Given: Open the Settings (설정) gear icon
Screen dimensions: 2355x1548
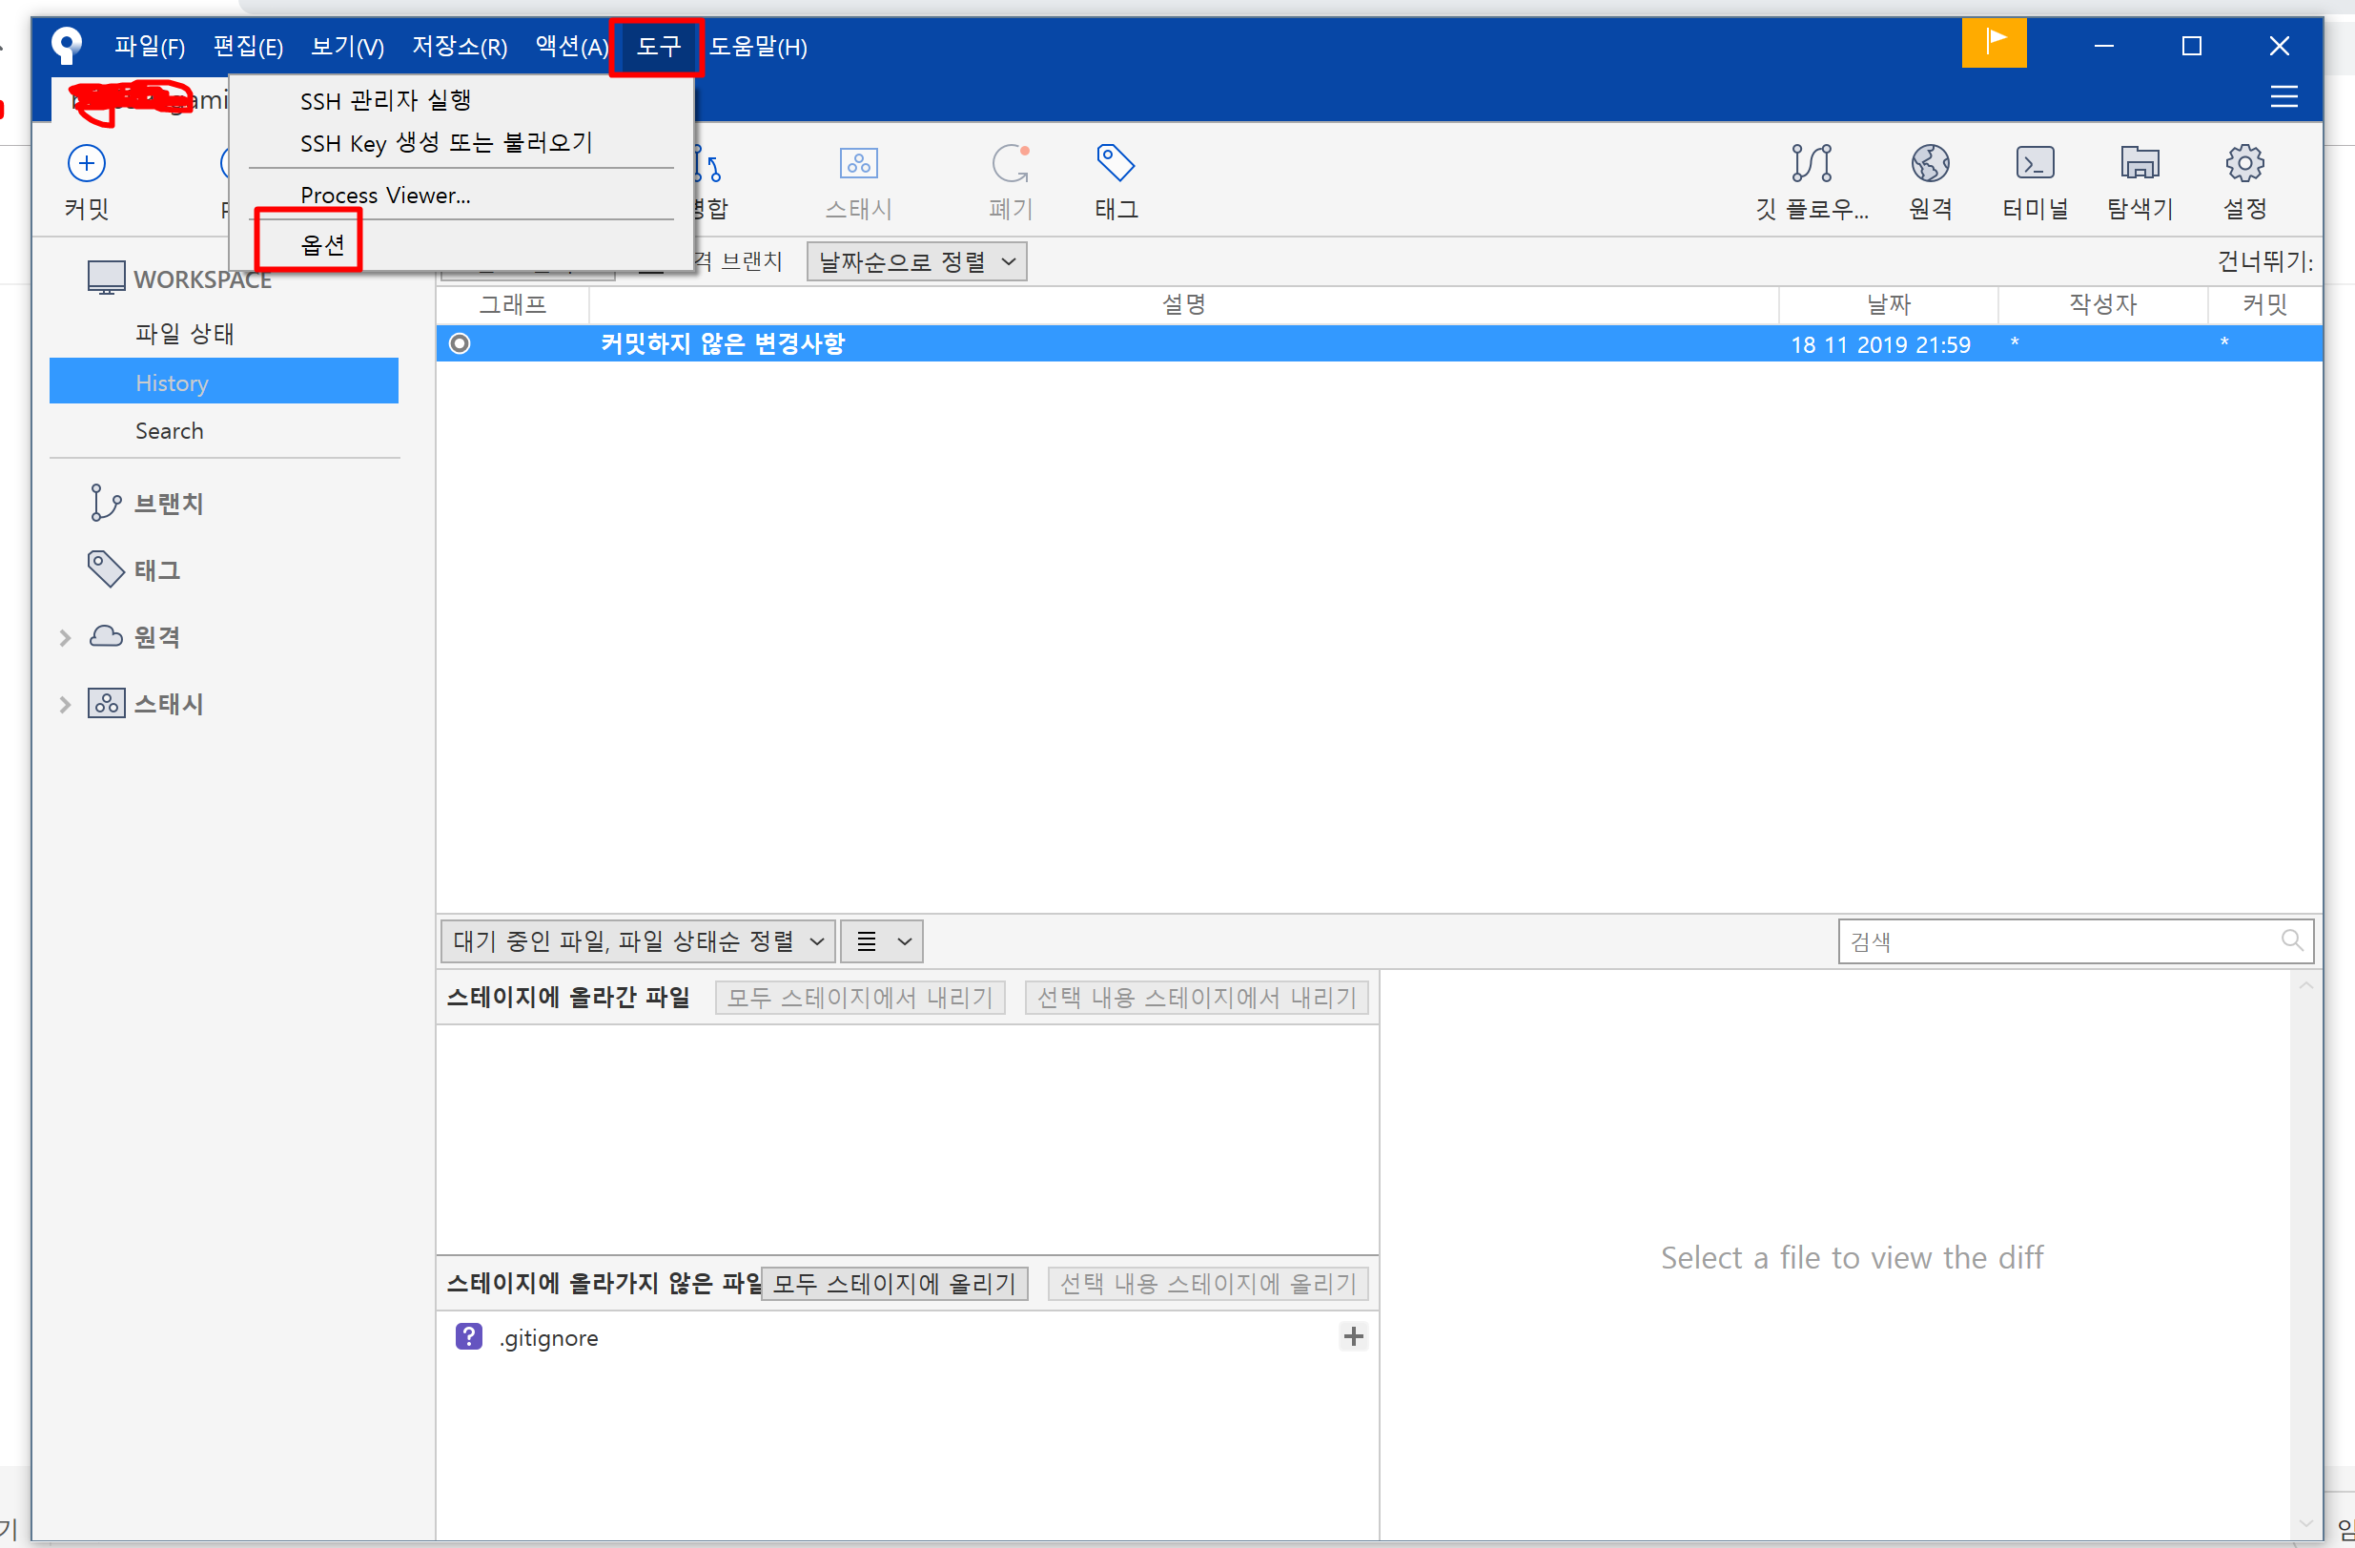Looking at the screenshot, I should point(2244,164).
